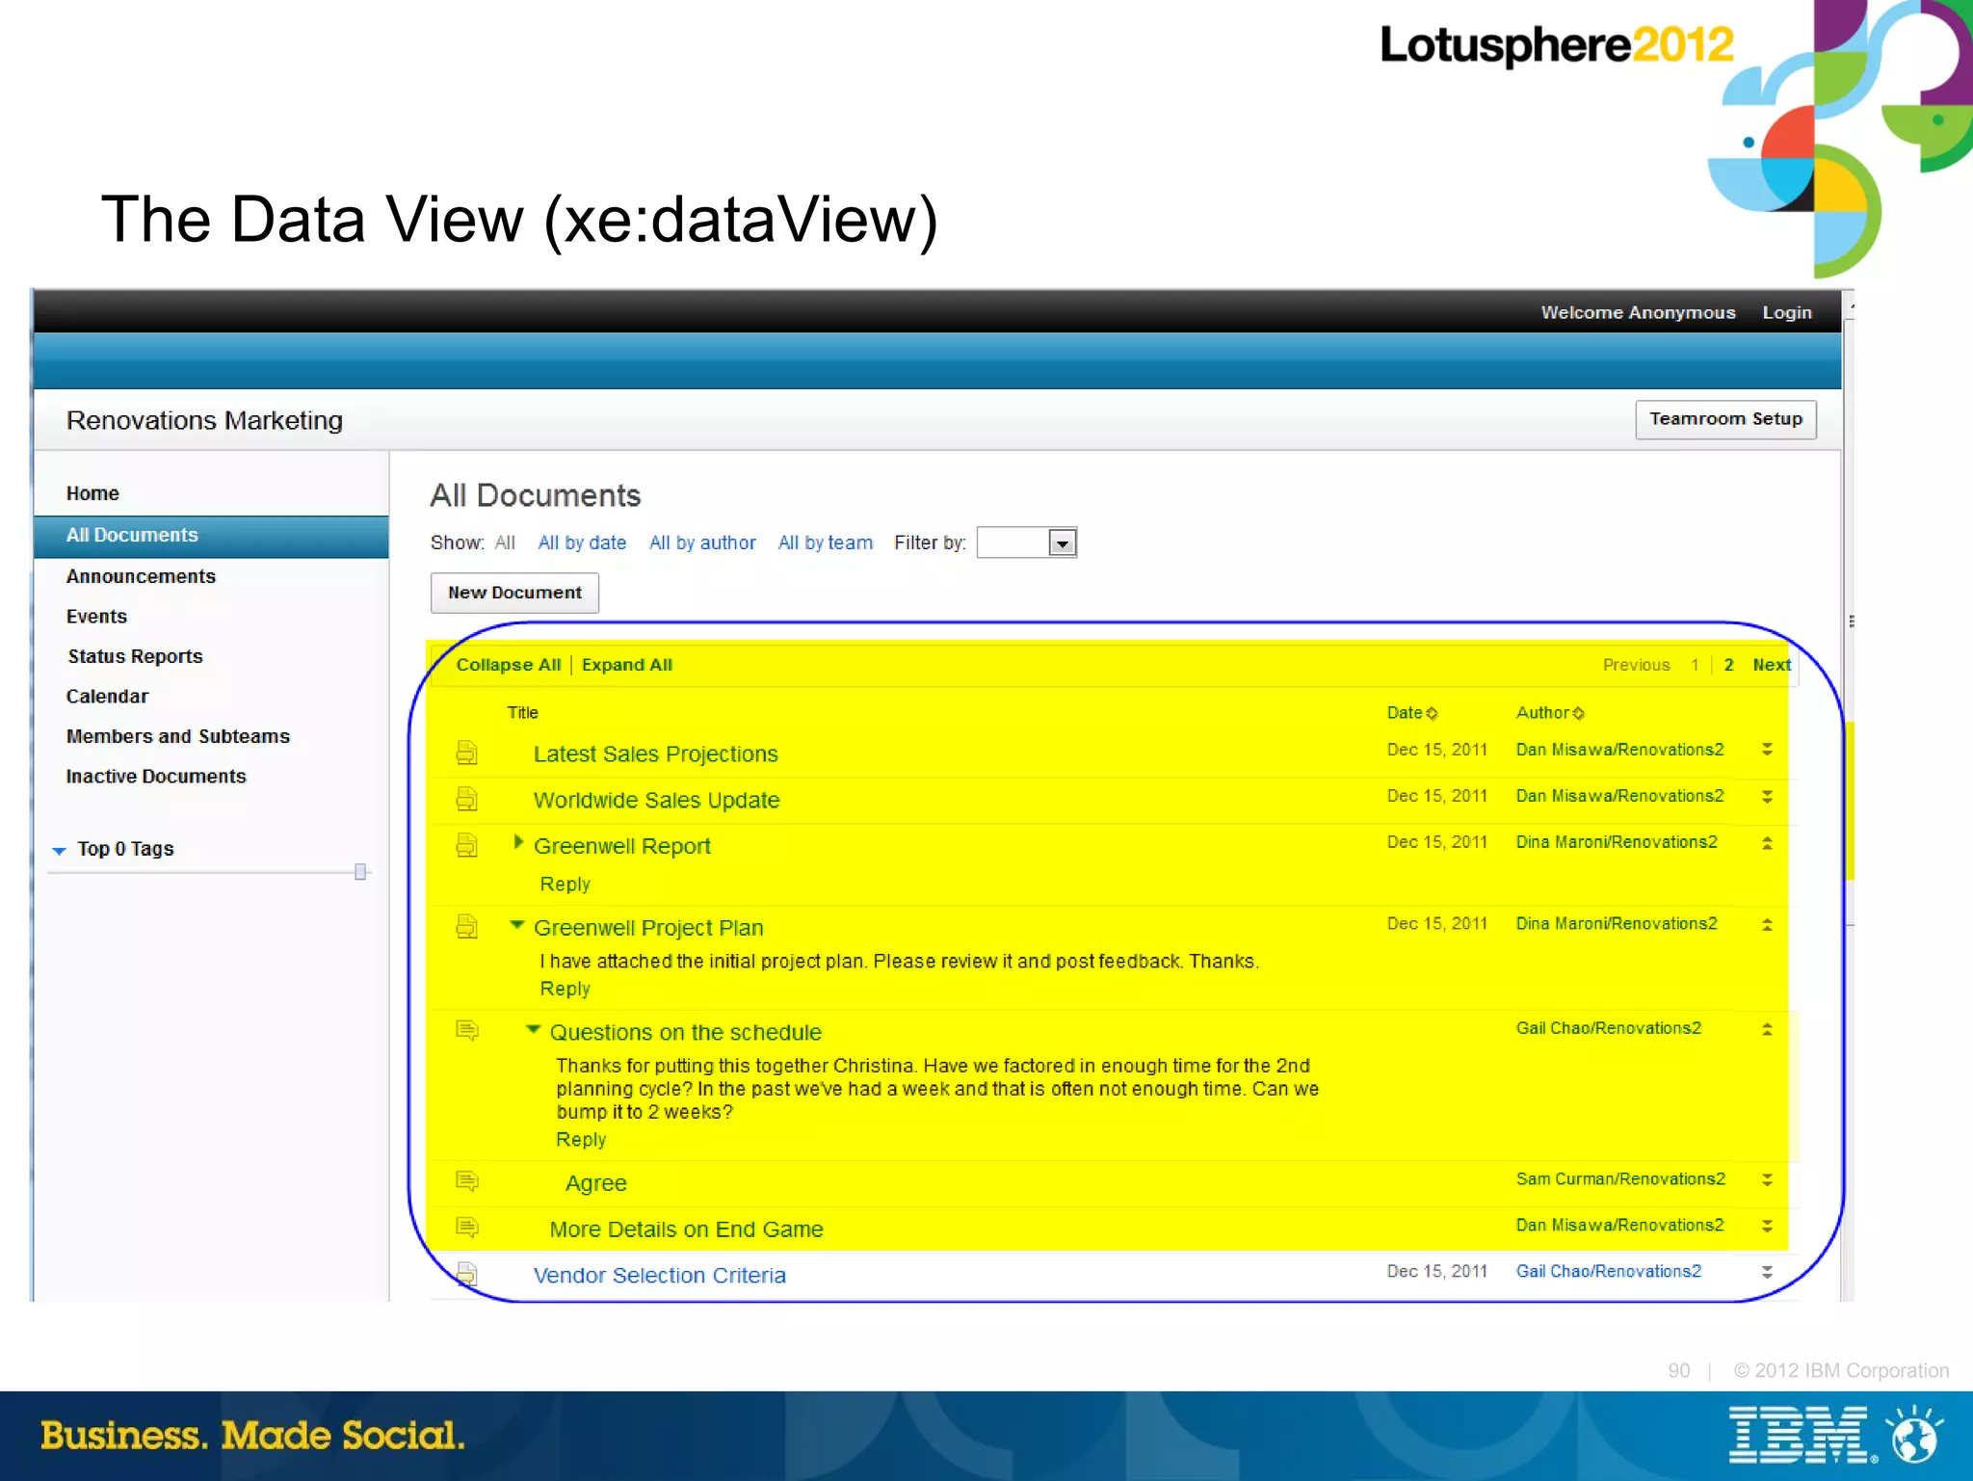Click response icon beside Agree
The width and height of the screenshot is (1973, 1481).
[x=467, y=1181]
